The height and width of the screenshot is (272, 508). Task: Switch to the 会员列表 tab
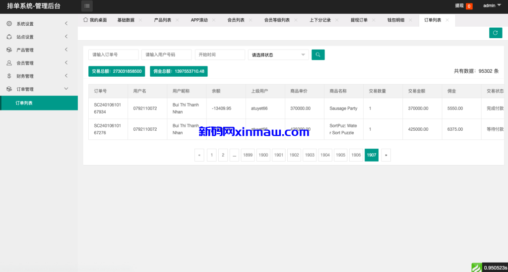[236, 20]
